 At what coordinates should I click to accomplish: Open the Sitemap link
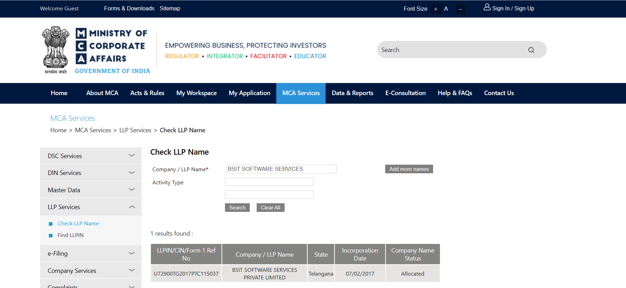[170, 8]
